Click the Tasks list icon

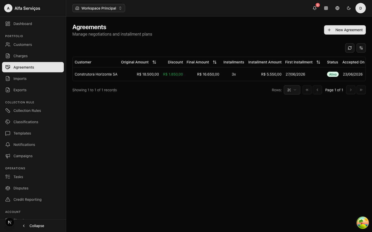coord(8,177)
